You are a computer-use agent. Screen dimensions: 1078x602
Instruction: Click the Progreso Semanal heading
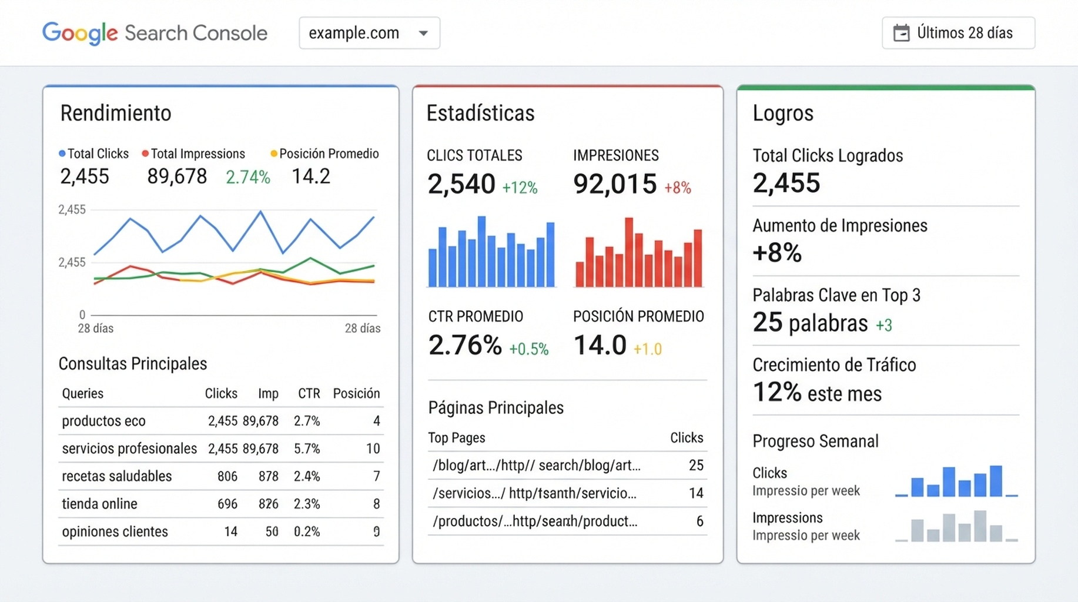815,441
